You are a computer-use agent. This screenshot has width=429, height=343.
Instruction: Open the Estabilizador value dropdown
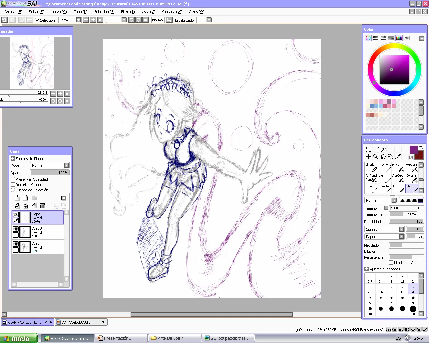click(209, 20)
